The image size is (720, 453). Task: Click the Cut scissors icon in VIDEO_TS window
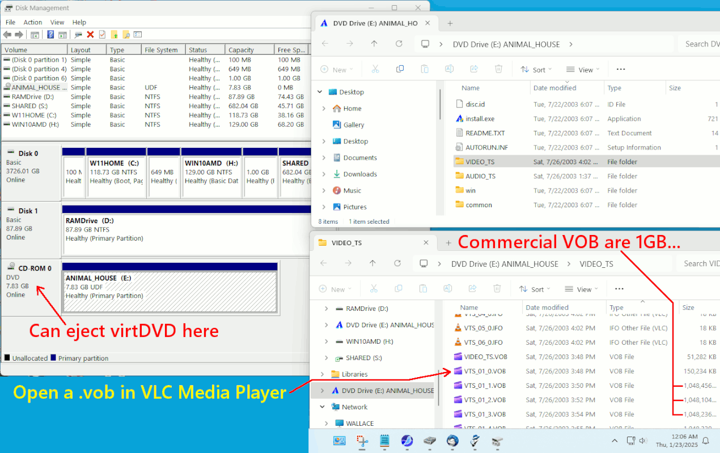coord(374,289)
